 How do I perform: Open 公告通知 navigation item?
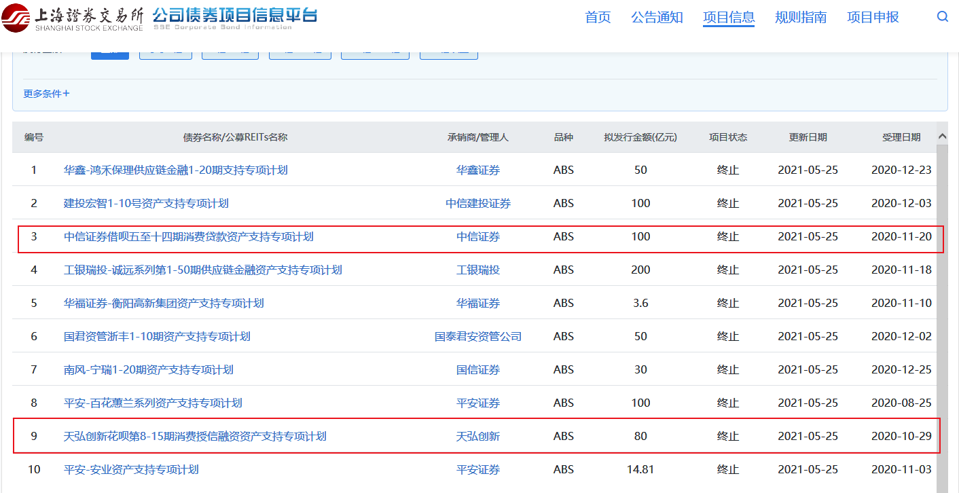pyautogui.click(x=657, y=18)
